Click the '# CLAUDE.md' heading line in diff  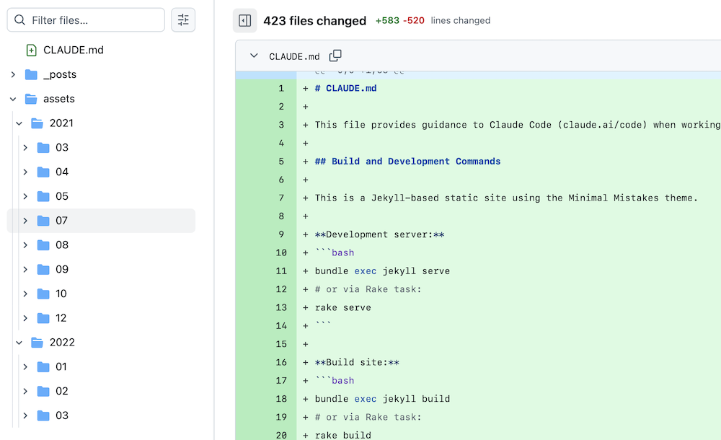(346, 89)
